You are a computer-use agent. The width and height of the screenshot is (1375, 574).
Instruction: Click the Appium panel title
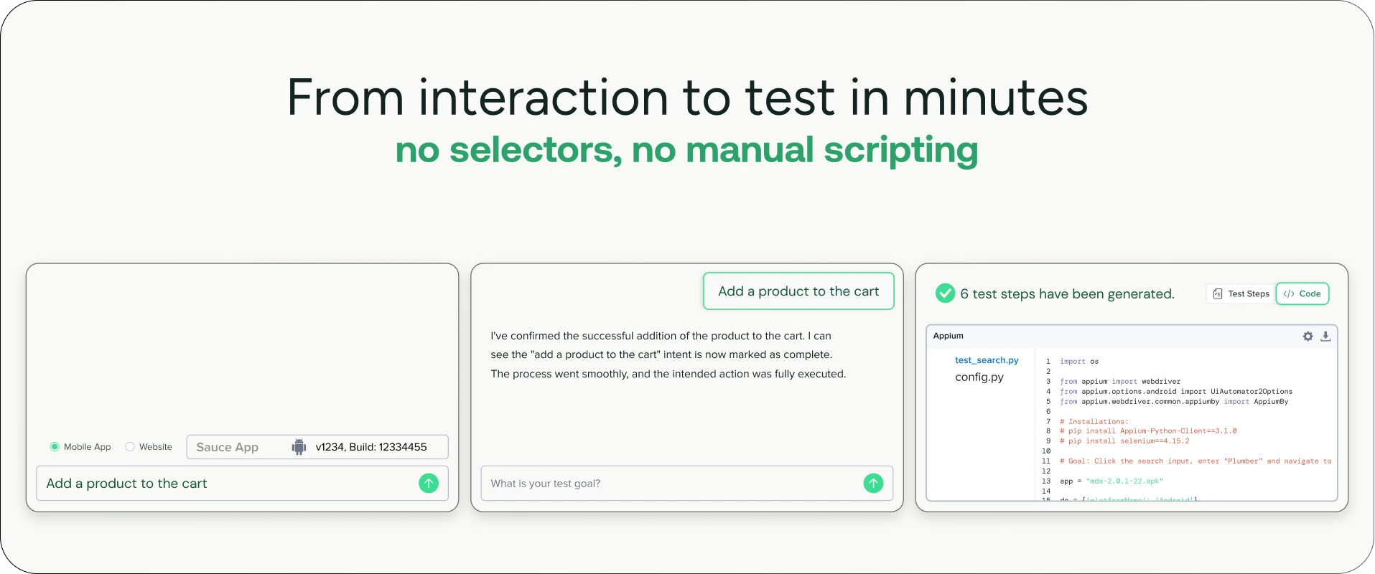pos(948,336)
